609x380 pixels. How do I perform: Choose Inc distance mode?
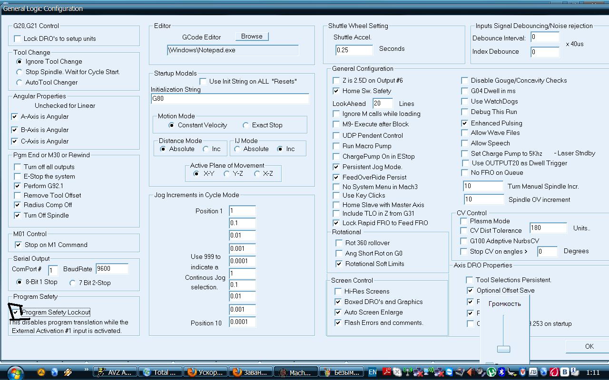click(x=206, y=149)
